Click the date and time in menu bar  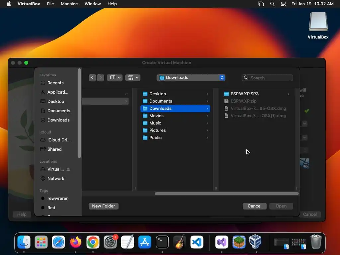tap(312, 4)
